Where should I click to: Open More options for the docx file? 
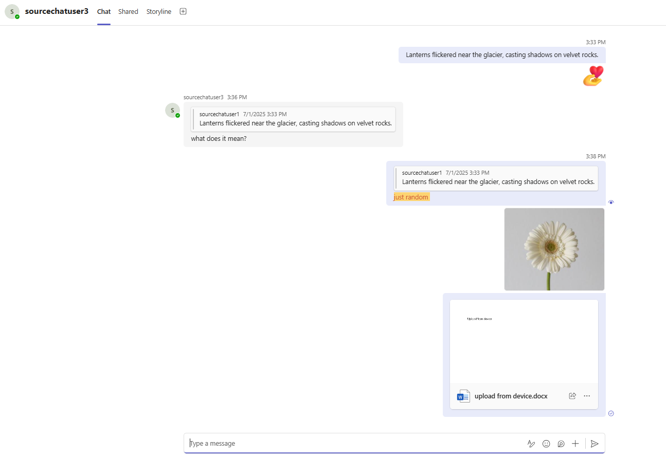point(587,396)
